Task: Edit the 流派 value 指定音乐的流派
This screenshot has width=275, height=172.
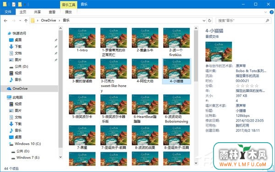Action: 247,76
